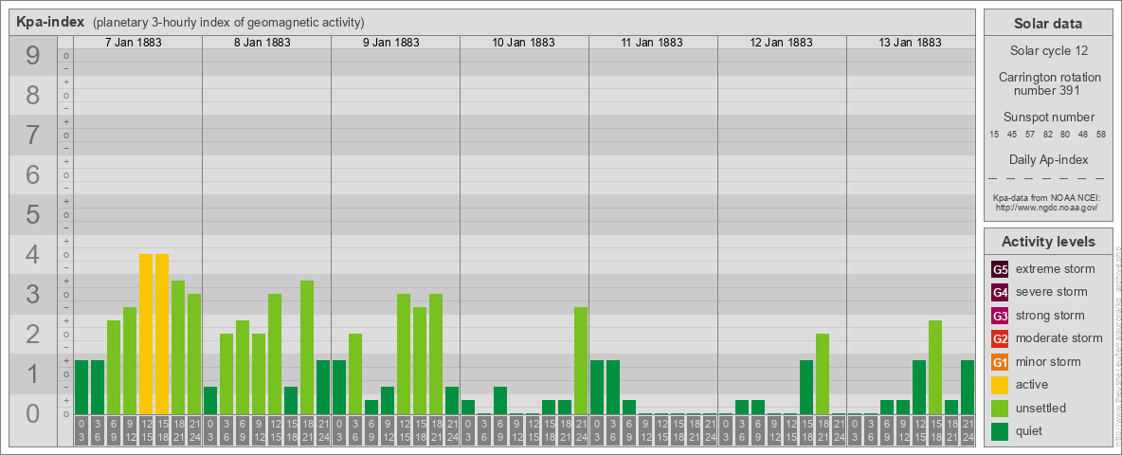Click the Kp scale number 5
Screen dimensions: 1122x455
(33, 214)
